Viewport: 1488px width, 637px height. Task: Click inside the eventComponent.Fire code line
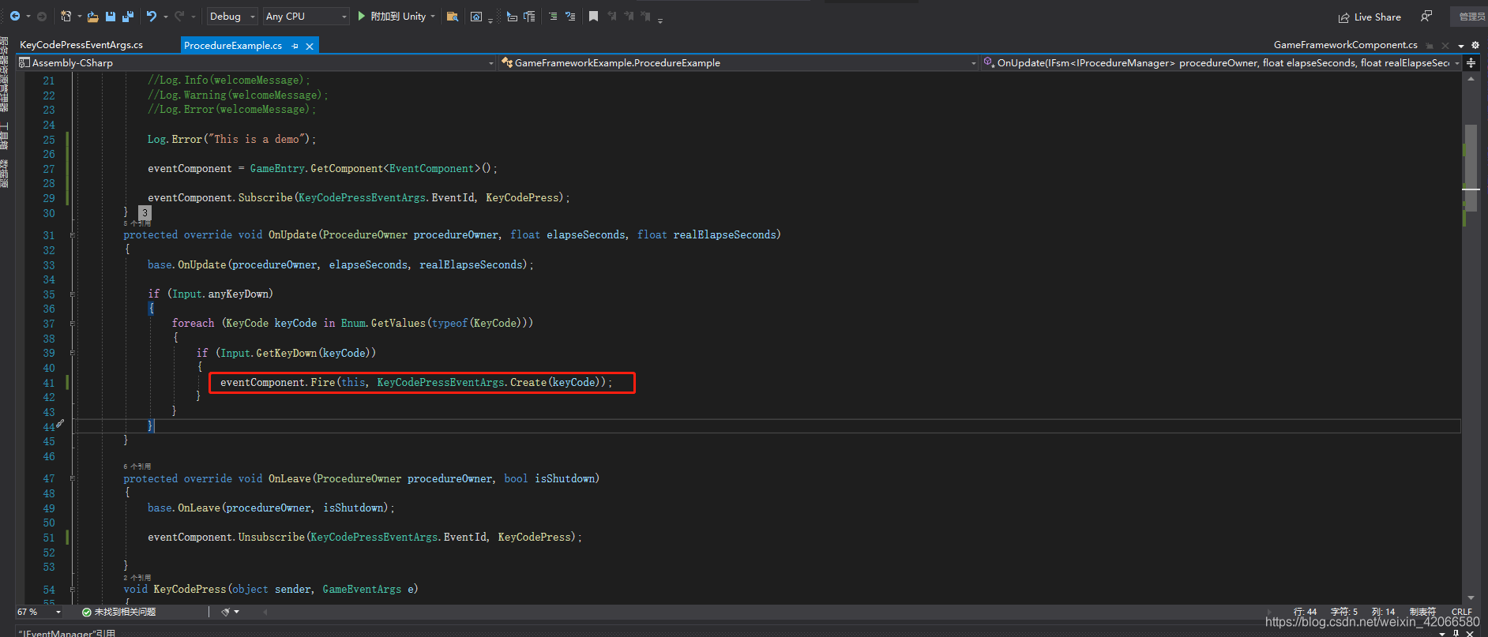415,383
